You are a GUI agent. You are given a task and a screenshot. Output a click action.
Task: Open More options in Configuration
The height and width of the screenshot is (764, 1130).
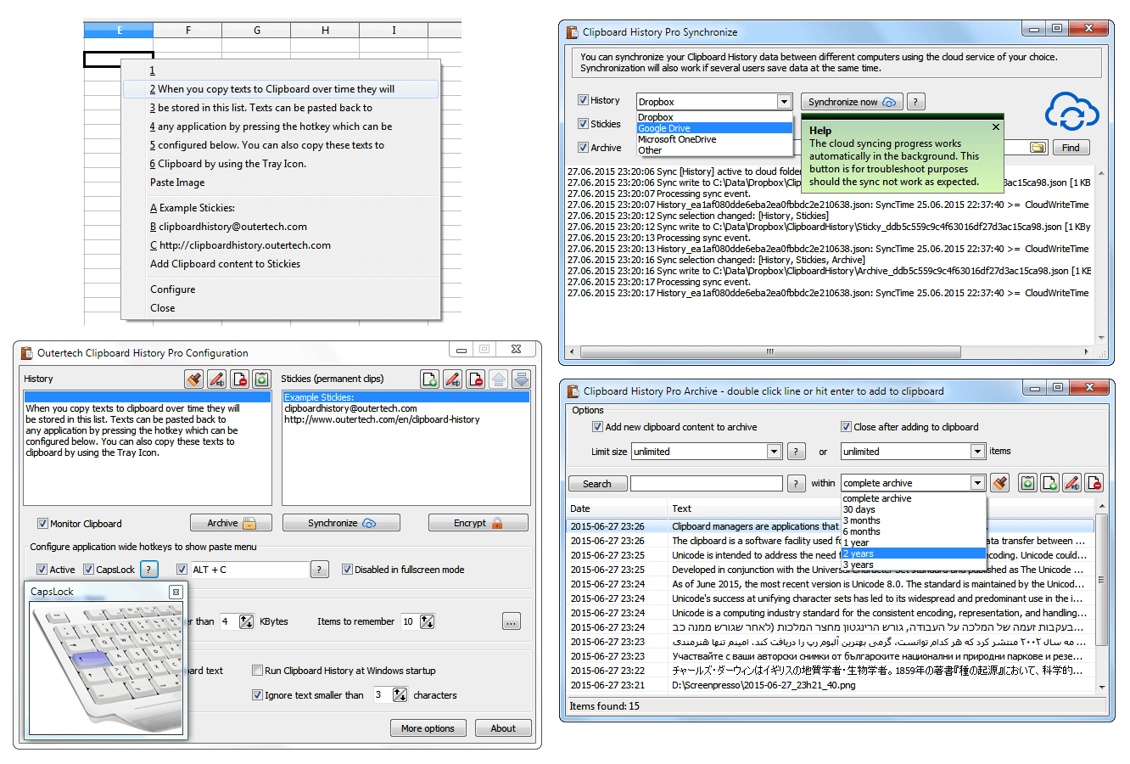pos(428,728)
